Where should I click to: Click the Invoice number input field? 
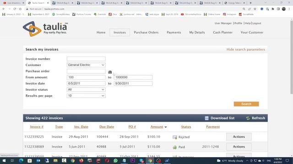point(86,59)
